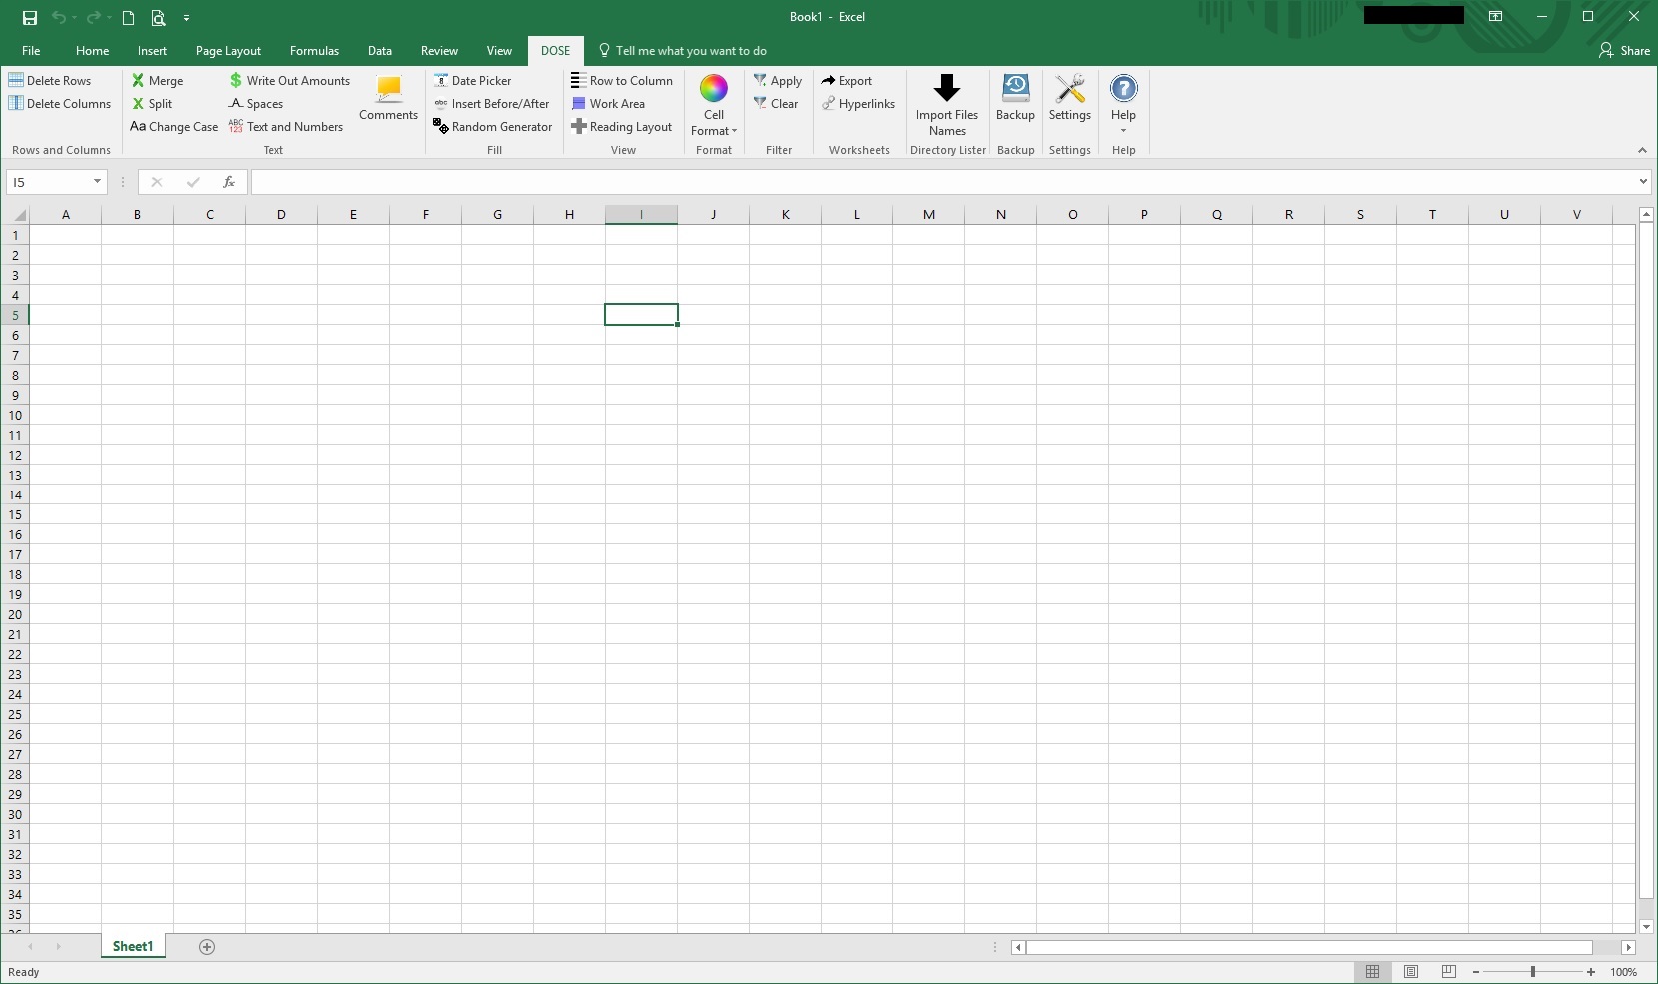This screenshot has height=984, width=1658.
Task: Select the Sheet1 tab
Action: 133,946
